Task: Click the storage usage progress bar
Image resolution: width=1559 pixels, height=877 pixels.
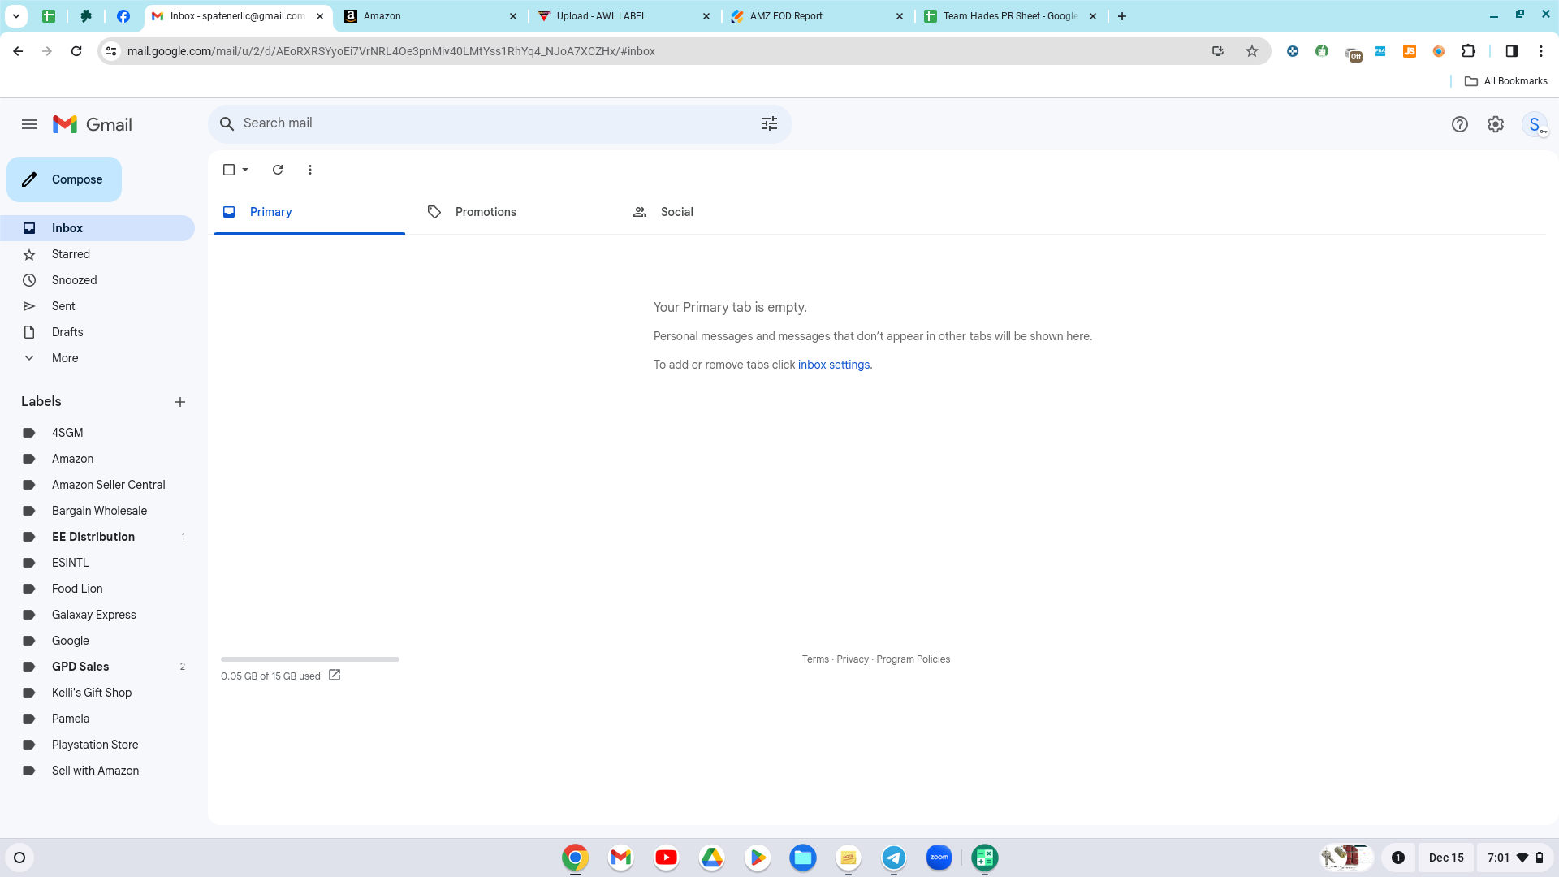Action: [x=310, y=659]
